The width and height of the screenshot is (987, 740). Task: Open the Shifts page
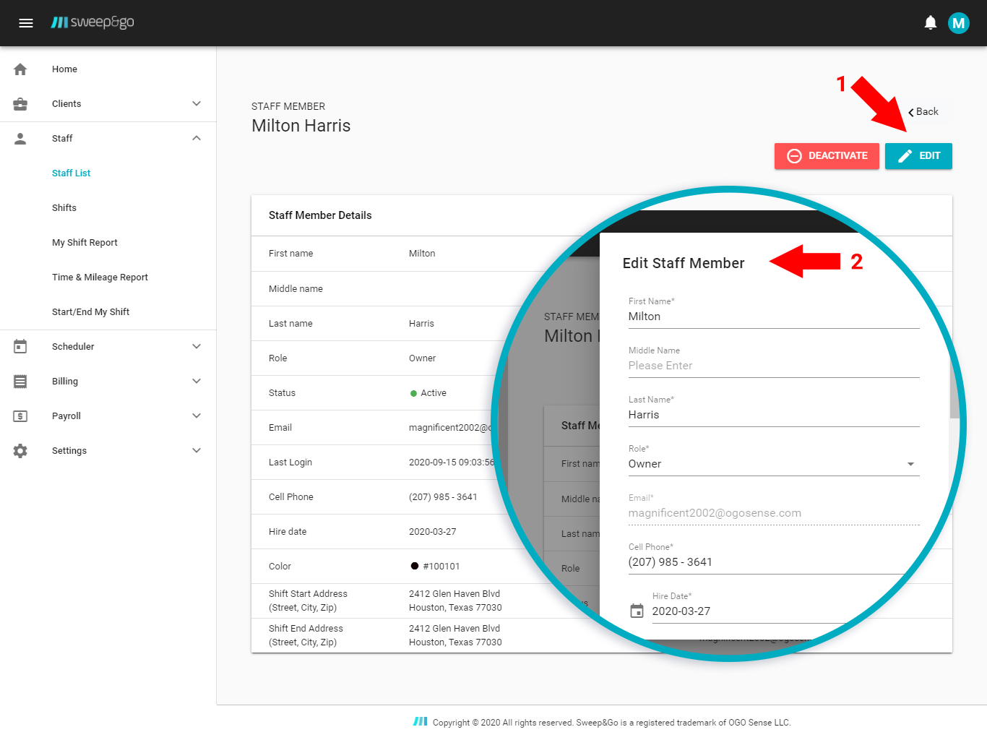64,207
